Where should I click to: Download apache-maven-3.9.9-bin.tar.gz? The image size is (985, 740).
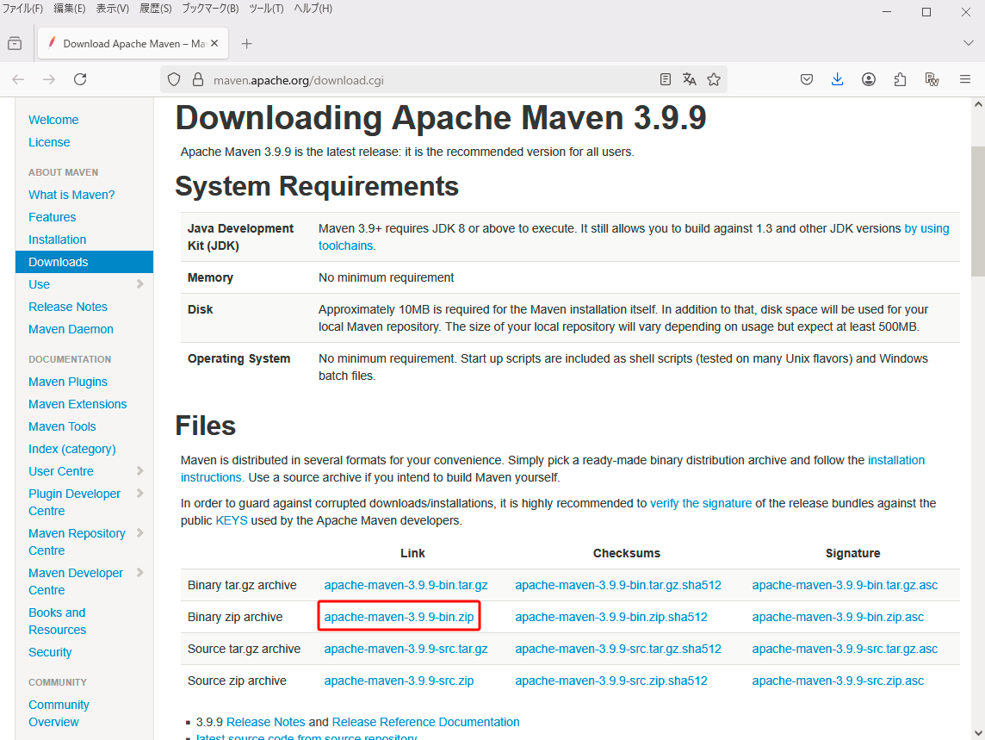tap(406, 585)
